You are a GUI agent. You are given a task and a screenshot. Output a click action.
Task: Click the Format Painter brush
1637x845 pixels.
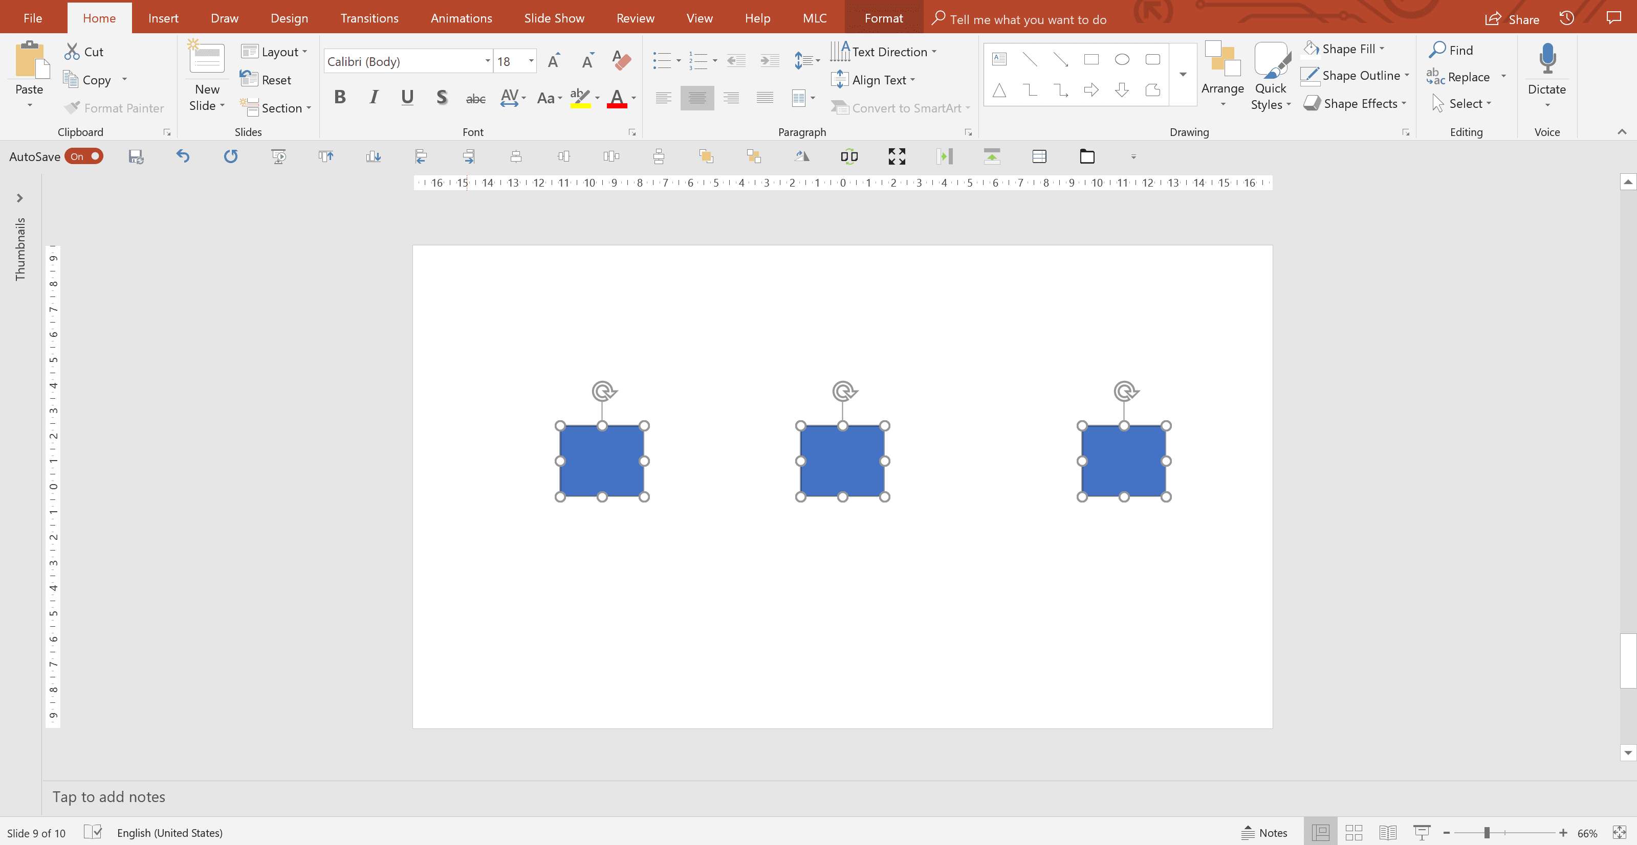[72, 107]
